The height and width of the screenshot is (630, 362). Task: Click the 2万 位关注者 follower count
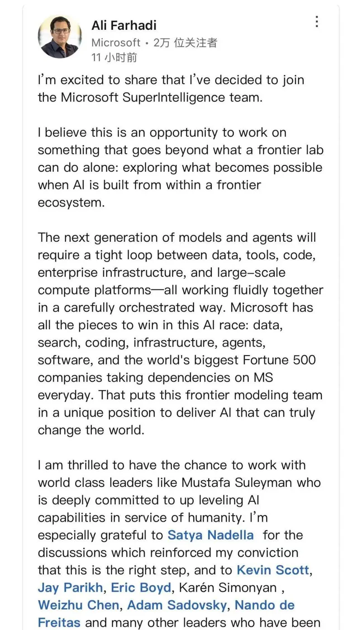pyautogui.click(x=186, y=43)
